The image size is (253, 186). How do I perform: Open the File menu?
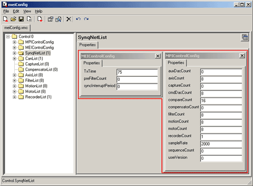(6, 11)
